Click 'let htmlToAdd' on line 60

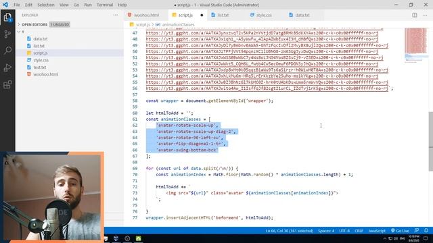[162, 113]
